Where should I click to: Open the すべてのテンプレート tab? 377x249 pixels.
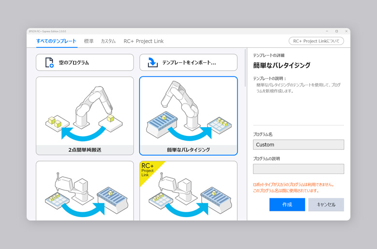56,41
